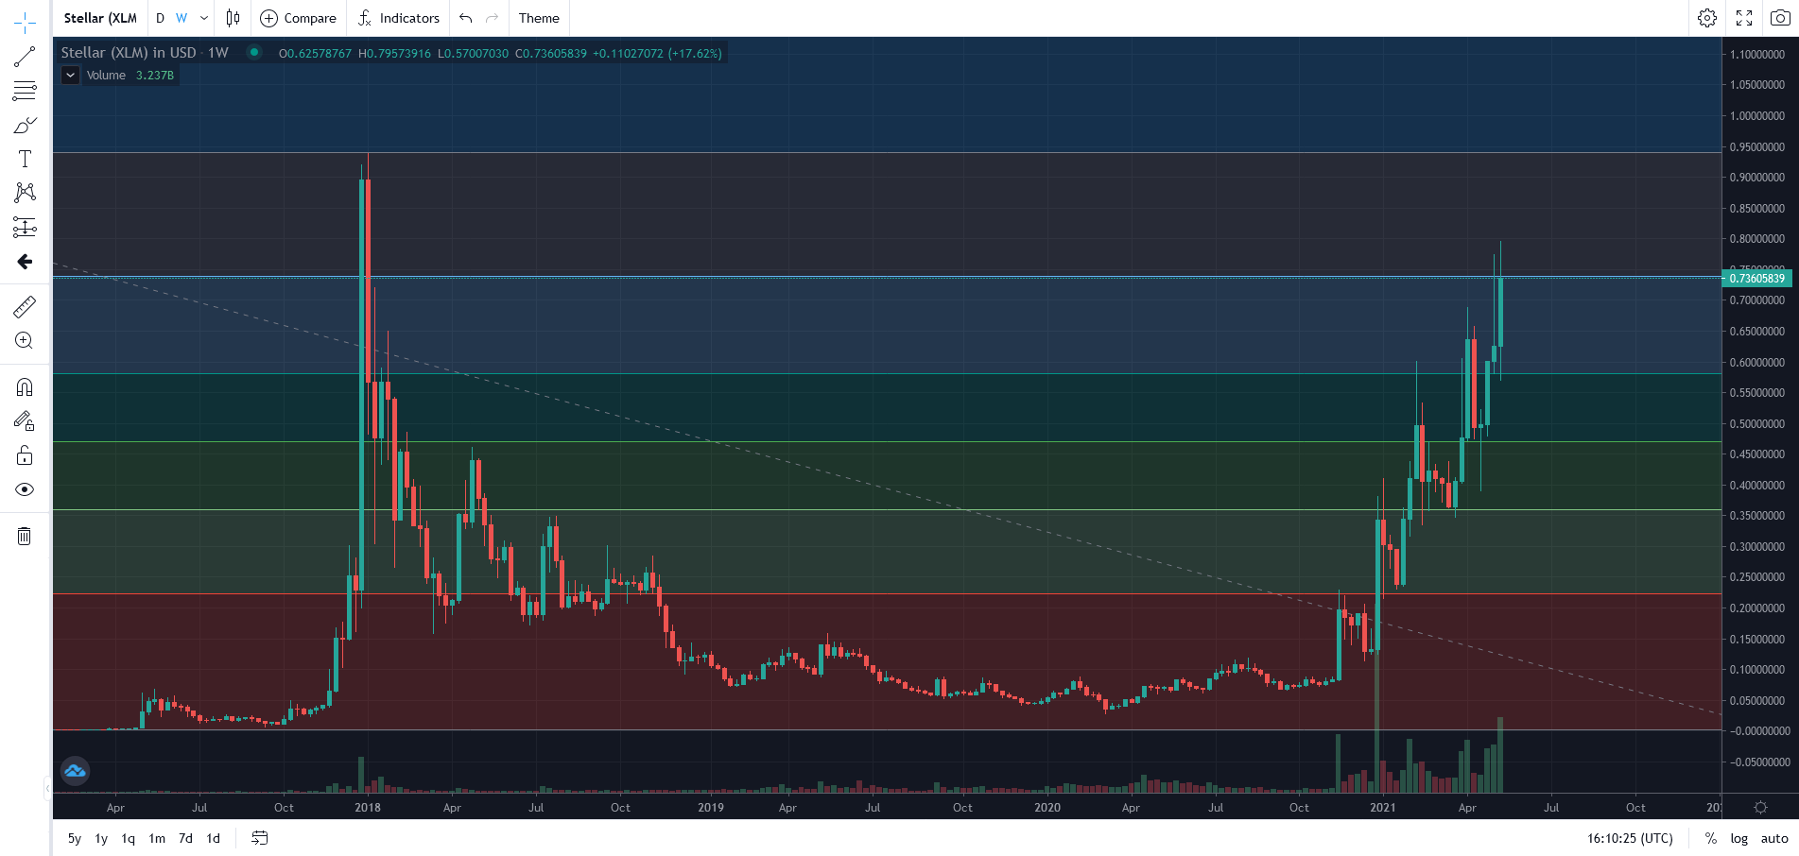Click the blue cloud logo icon
1799x856 pixels.
click(x=75, y=771)
